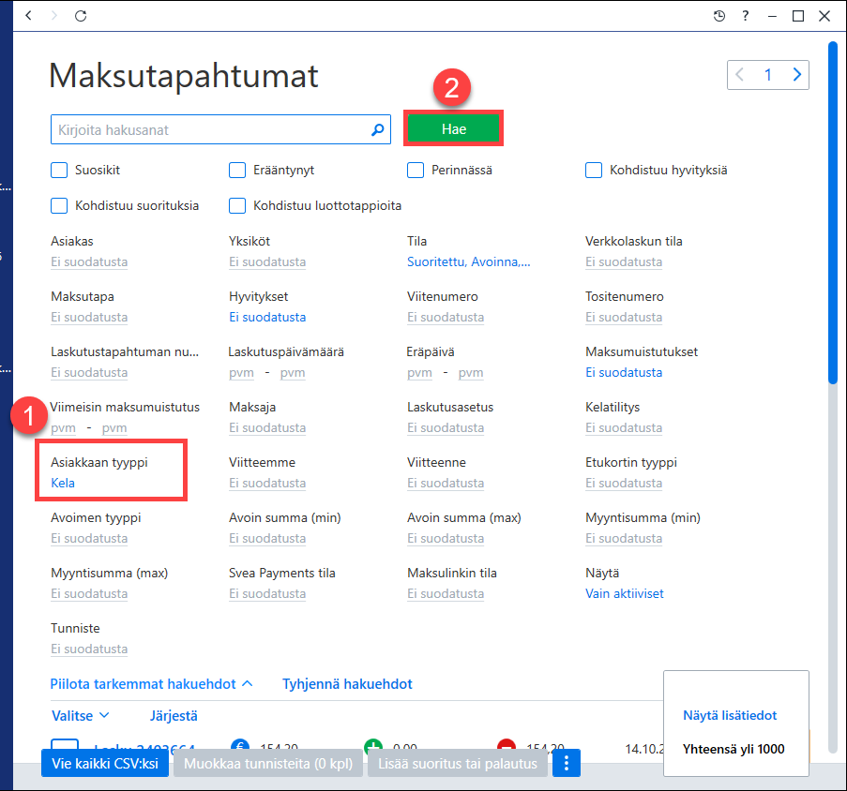Open the Verkkolaskun tila filter
Viewport: 847px width, 791px height.
[x=624, y=261]
